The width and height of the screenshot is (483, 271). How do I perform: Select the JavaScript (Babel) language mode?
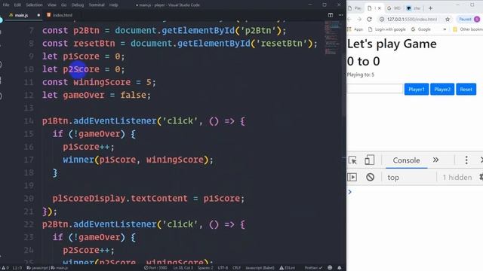tap(260, 268)
